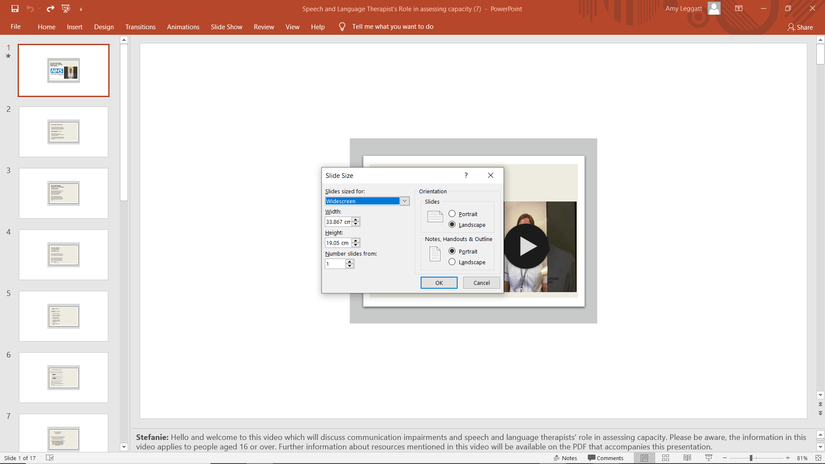Viewport: 825px width, 464px height.
Task: Click the dialog help question mark icon
Action: (466, 175)
